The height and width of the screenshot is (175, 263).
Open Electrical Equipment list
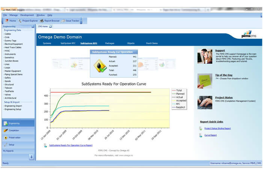pyautogui.click(x=14, y=44)
